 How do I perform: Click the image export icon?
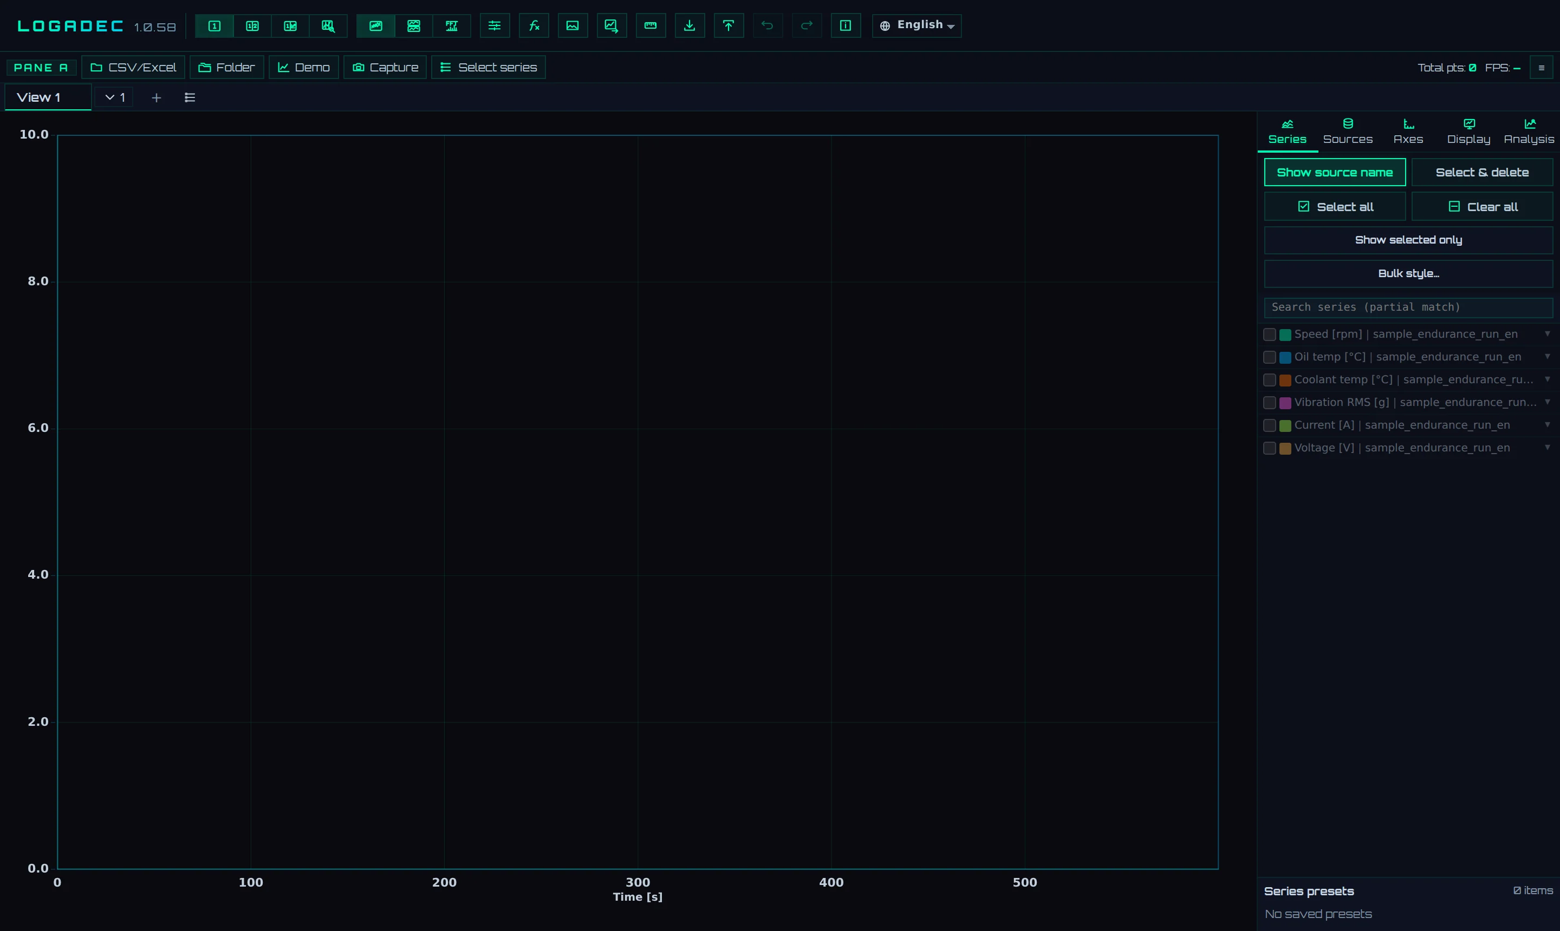(x=573, y=26)
